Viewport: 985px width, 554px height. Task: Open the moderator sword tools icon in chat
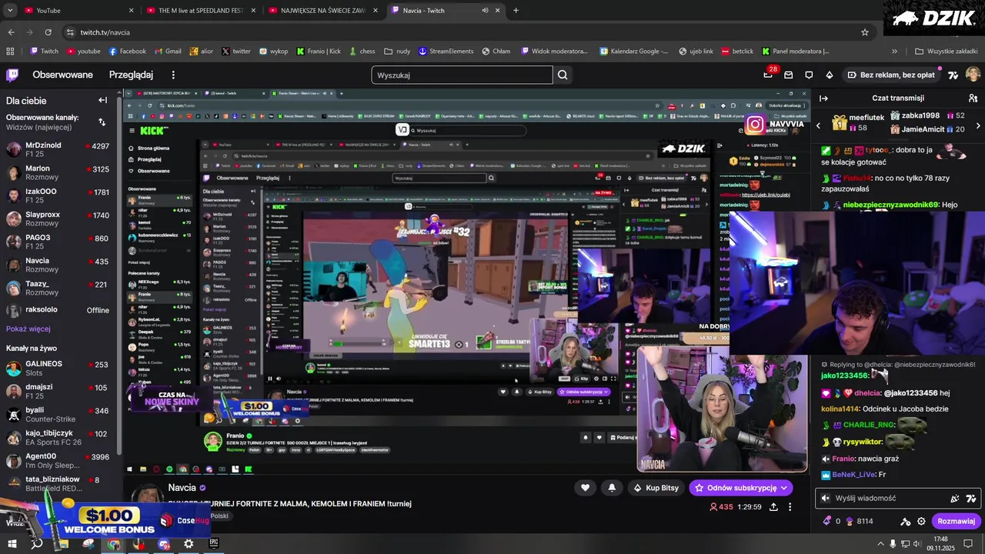tap(905, 521)
